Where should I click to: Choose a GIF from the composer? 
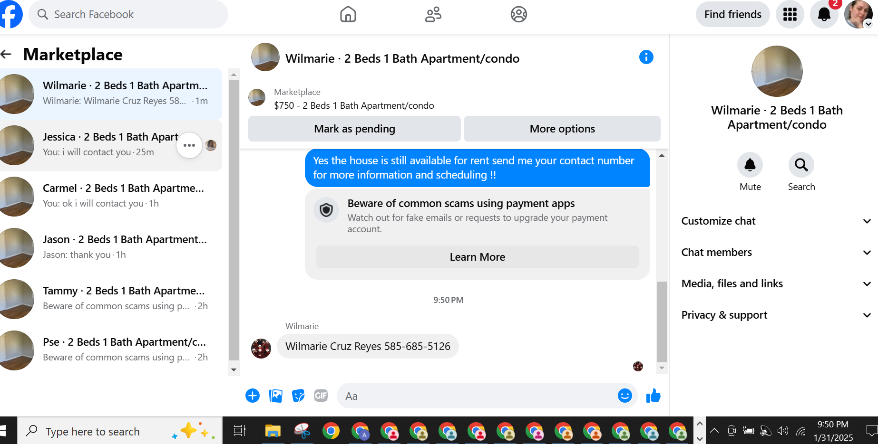pos(321,396)
